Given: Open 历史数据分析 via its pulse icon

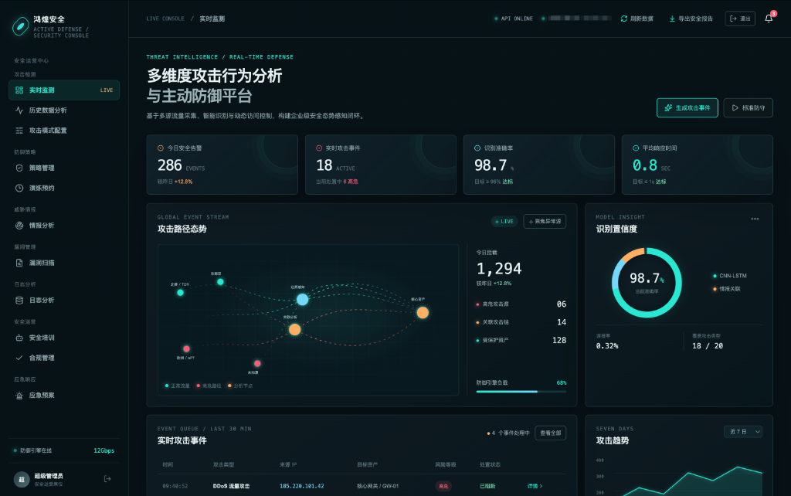Looking at the screenshot, I should (x=19, y=110).
